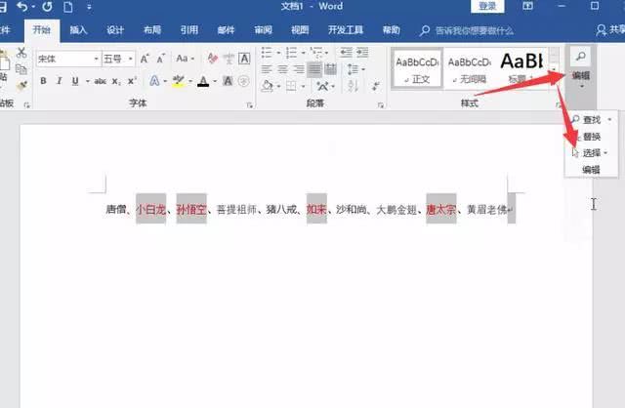Click the Clear all formatting eraser icon
The height and width of the screenshot is (408, 625).
point(212,59)
